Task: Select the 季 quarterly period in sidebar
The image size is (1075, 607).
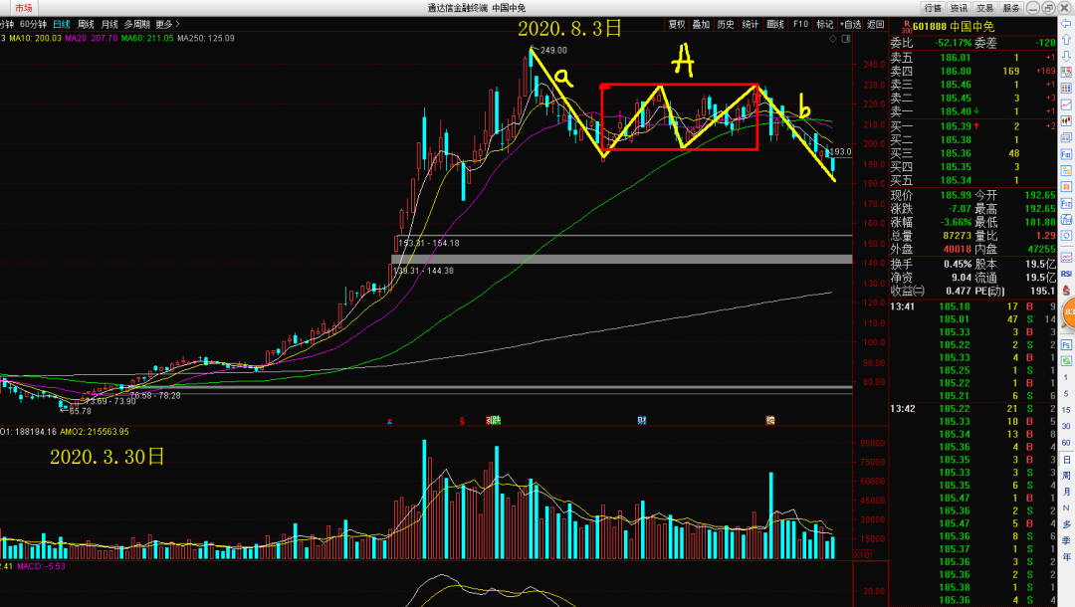Action: (x=1066, y=540)
